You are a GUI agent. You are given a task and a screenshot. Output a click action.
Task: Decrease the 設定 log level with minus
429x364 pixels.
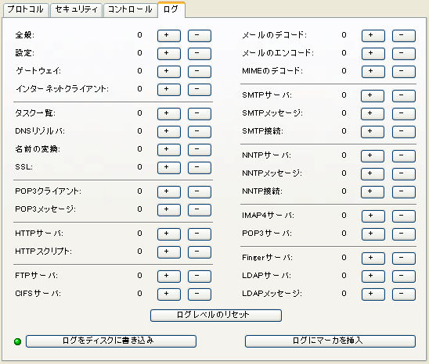(x=199, y=54)
